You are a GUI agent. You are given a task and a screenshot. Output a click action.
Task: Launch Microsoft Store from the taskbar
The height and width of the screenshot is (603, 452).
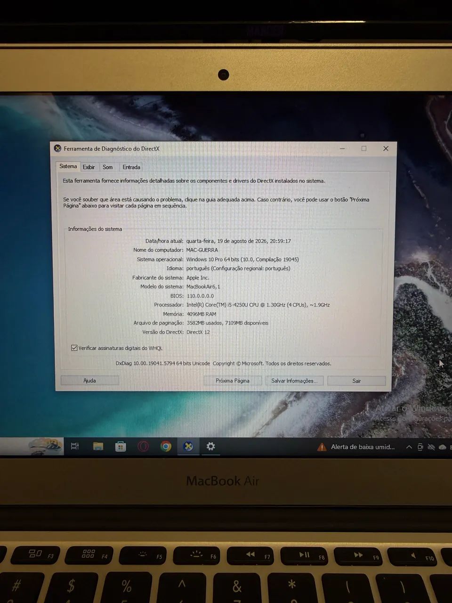[121, 446]
